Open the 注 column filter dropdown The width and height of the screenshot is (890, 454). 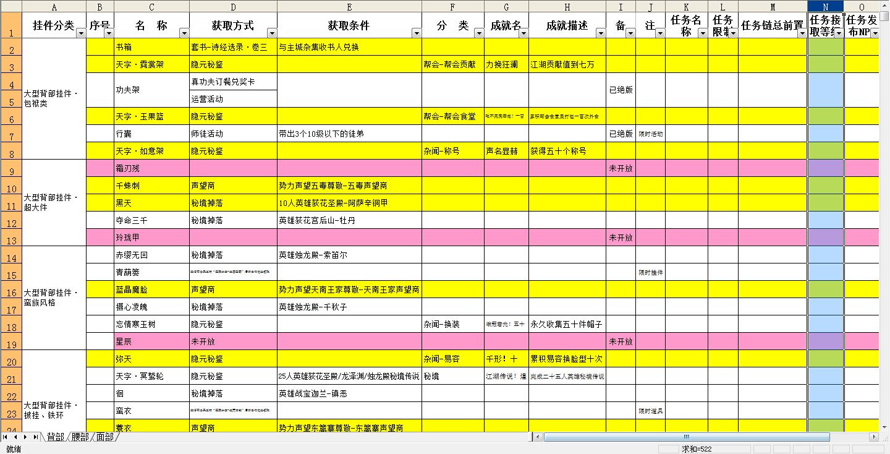(659, 33)
